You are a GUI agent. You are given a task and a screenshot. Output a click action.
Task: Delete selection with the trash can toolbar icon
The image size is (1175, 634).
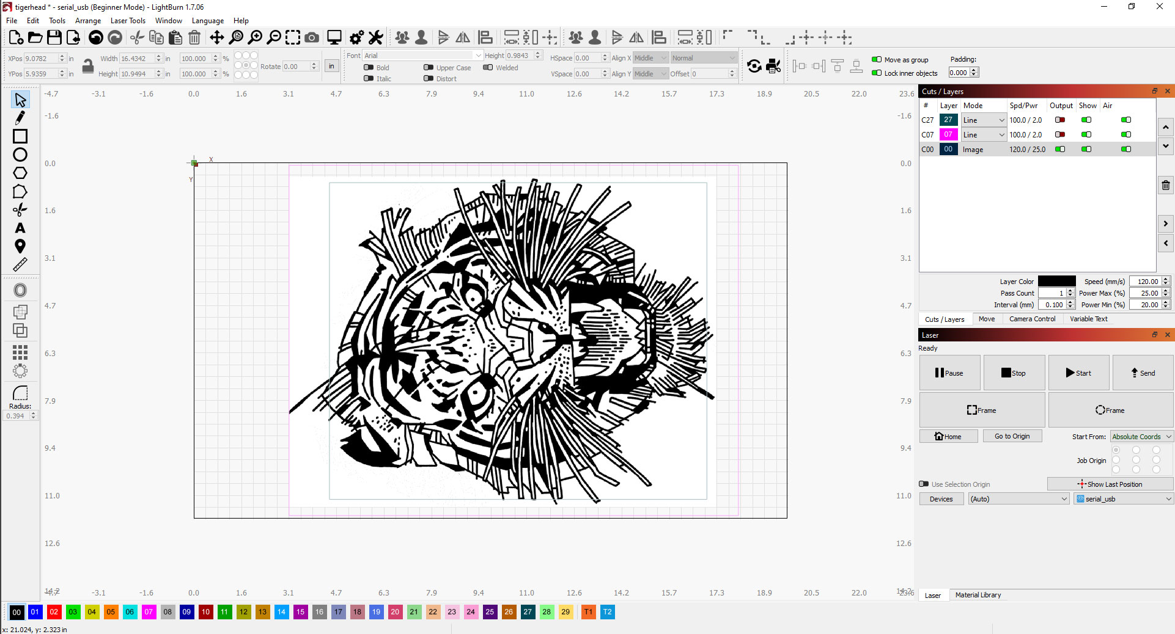[x=194, y=38]
